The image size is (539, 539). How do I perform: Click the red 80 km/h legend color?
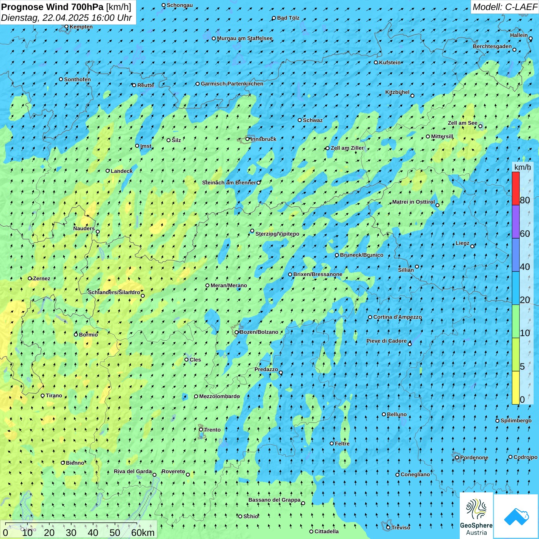click(x=516, y=188)
